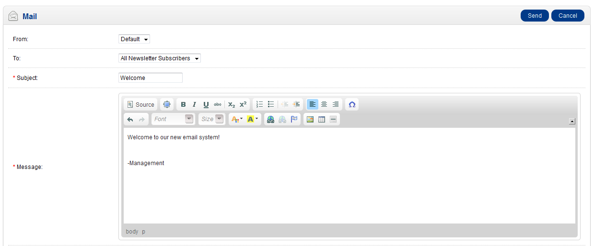Click the insert special character omega icon
594x246 pixels.
point(352,104)
